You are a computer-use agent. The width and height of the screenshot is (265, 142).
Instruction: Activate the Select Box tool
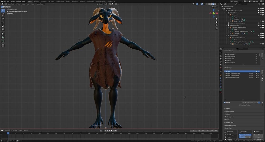click(x=3, y=11)
